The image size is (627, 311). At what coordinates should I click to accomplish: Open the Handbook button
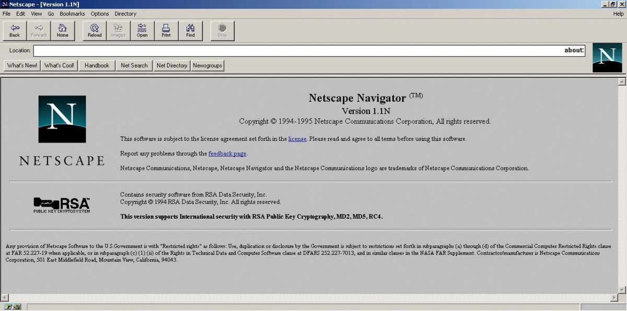coord(97,66)
